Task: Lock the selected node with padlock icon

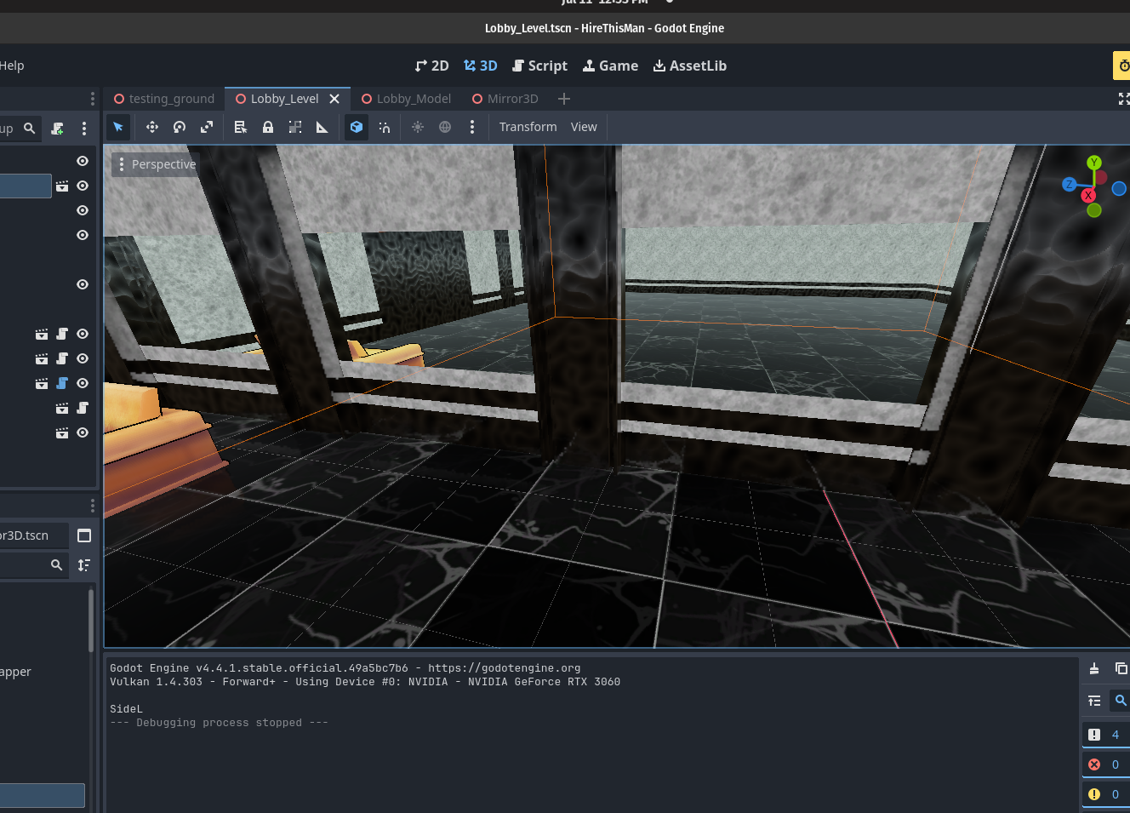Action: [x=268, y=127]
